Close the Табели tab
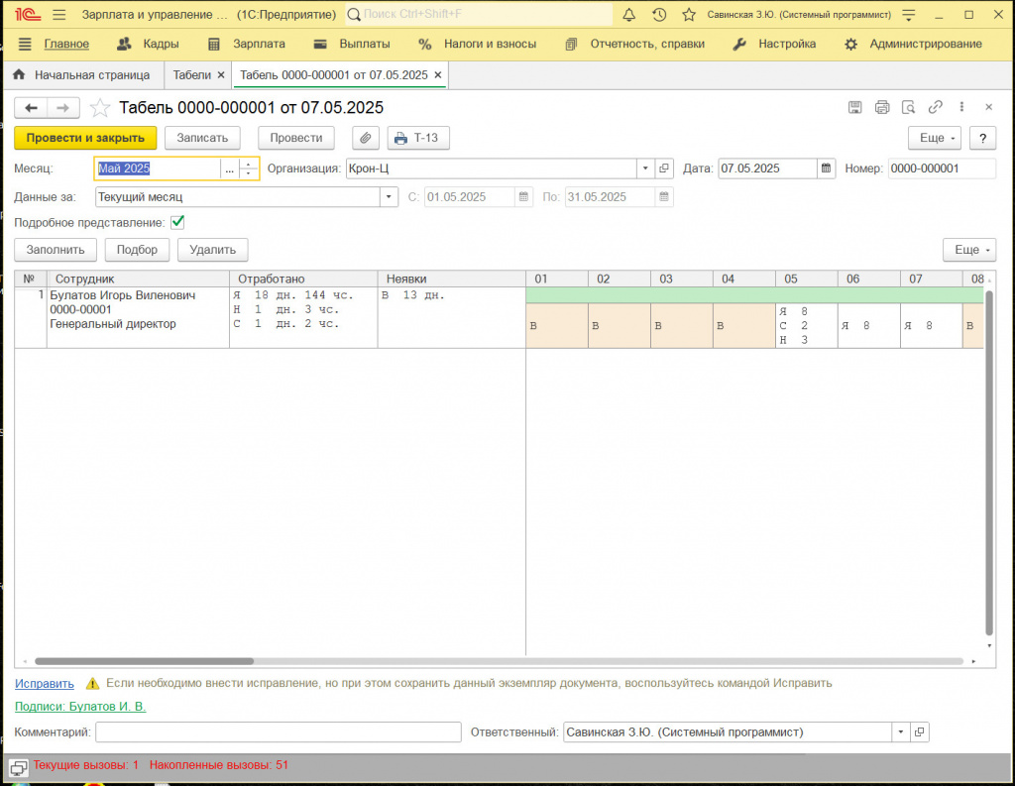1015x786 pixels. point(221,75)
